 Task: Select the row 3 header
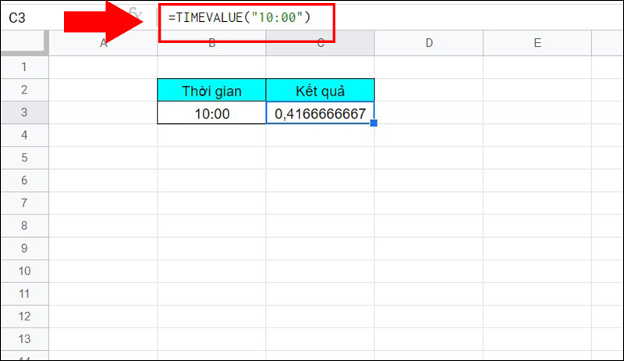(x=24, y=113)
